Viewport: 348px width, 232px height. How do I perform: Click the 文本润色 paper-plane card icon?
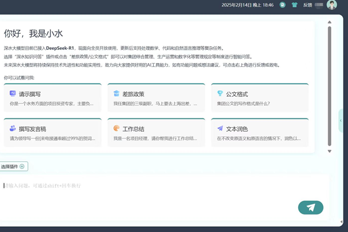tap(220, 128)
